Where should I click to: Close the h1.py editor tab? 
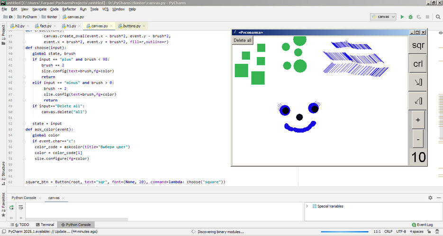point(80,26)
